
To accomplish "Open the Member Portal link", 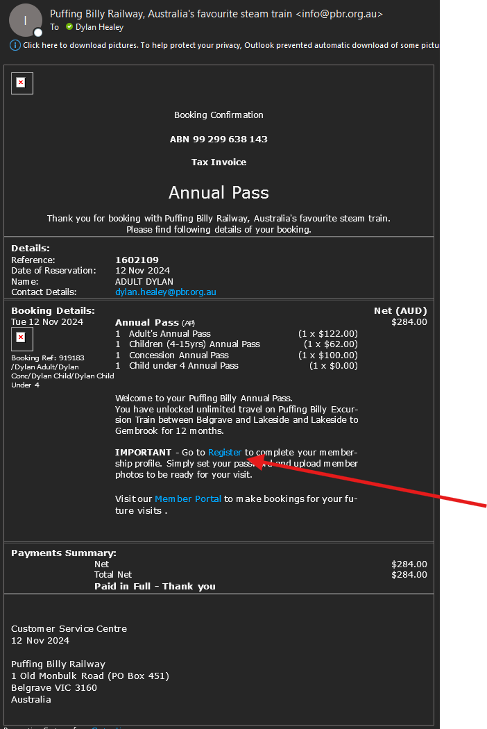I will coord(188,499).
